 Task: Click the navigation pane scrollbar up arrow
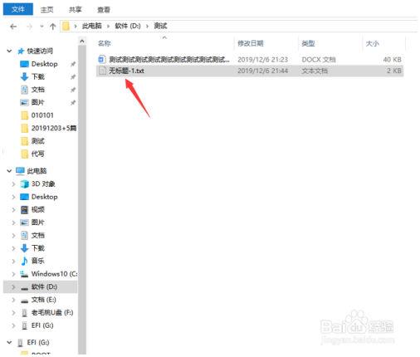click(x=82, y=42)
